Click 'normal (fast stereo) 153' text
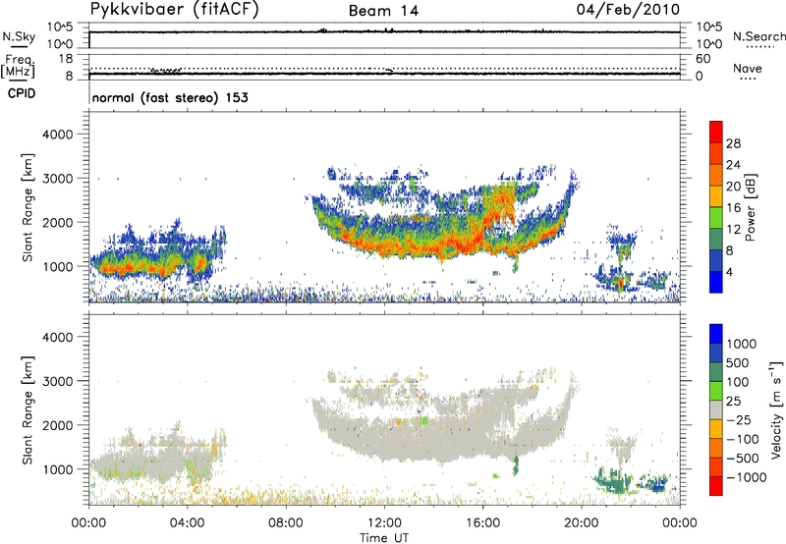The height and width of the screenshot is (544, 786). (170, 97)
